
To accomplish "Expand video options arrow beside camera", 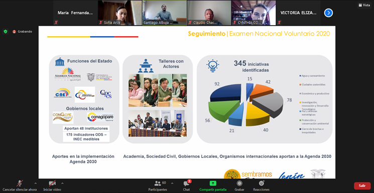I will tap(62, 183).
